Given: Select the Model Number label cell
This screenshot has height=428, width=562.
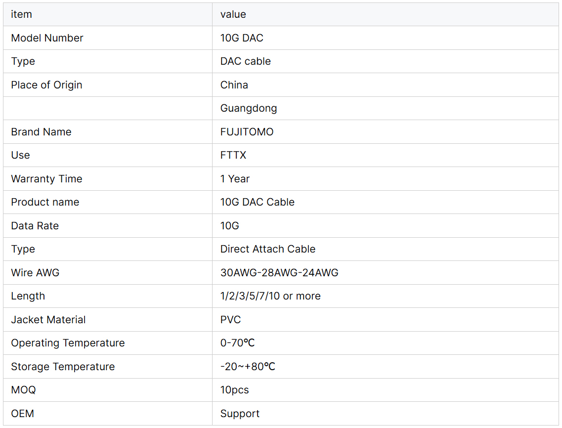Looking at the screenshot, I should click(47, 38).
